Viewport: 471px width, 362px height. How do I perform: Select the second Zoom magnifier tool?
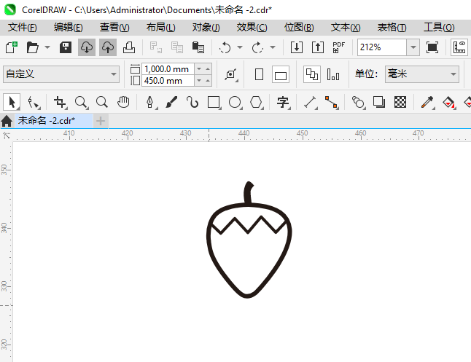102,102
